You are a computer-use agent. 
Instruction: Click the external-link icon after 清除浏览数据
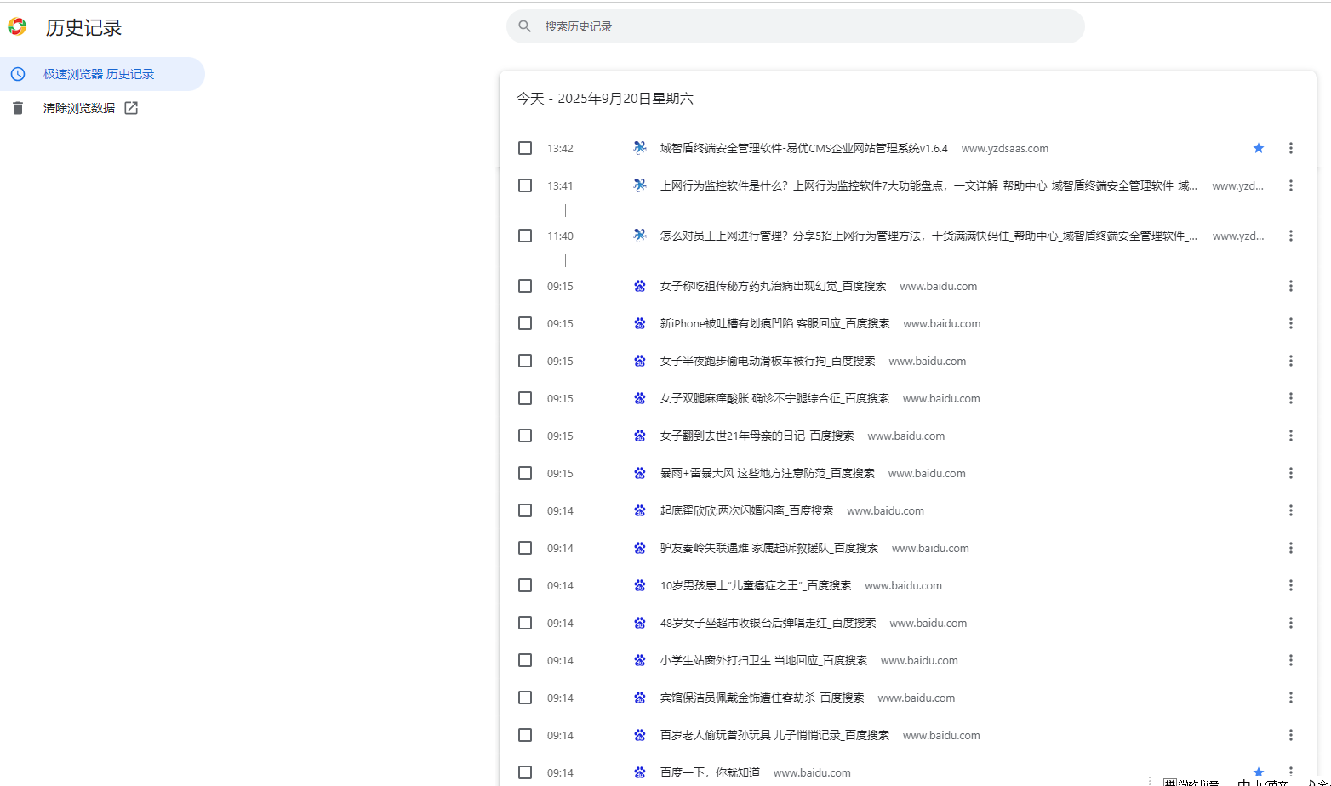(x=131, y=107)
